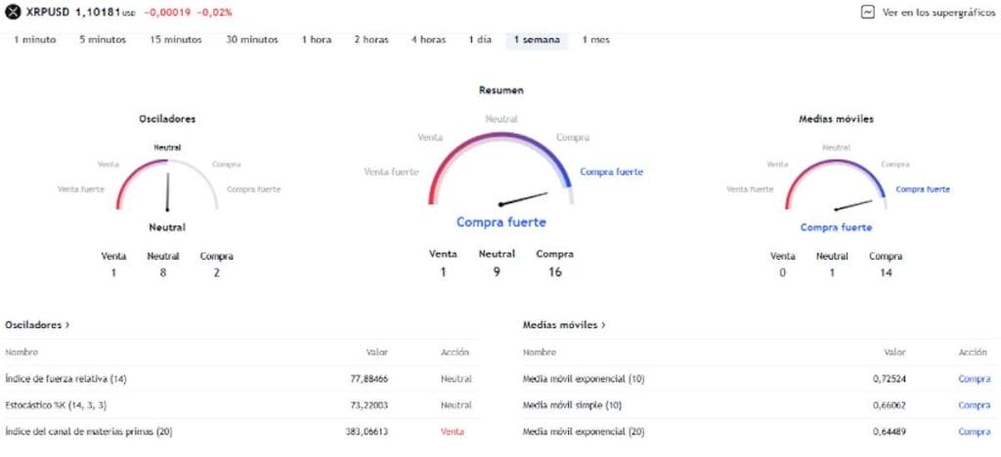The height and width of the screenshot is (457, 1001).
Task: Click Osciladores Neutral count 8
Action: [x=163, y=272]
